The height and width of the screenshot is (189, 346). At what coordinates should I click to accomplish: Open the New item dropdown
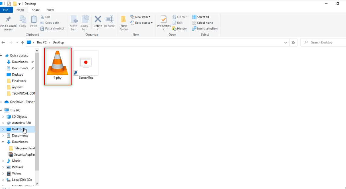140,17
